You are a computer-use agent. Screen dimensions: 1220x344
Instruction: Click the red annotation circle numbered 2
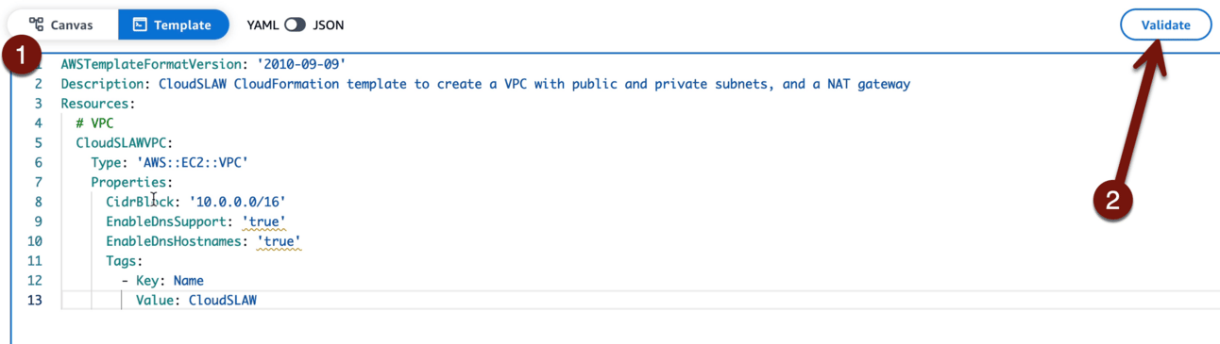click(1112, 200)
